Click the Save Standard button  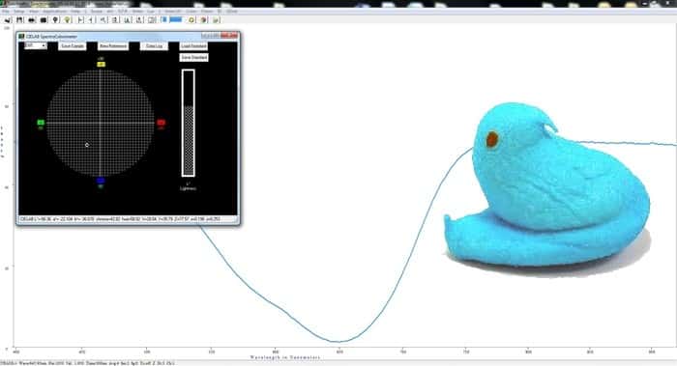193,57
